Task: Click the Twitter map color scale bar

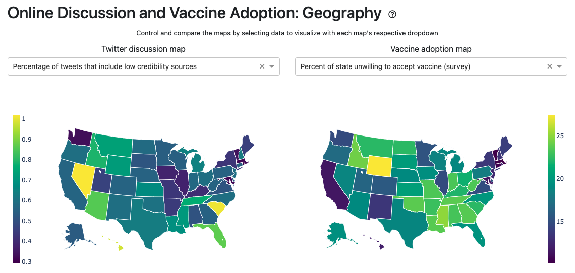Action: [x=17, y=189]
